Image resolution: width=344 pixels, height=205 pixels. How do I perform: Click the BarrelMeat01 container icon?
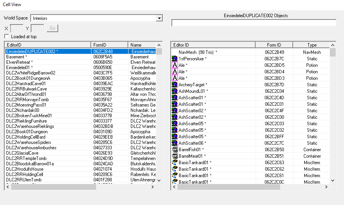coord(174,156)
